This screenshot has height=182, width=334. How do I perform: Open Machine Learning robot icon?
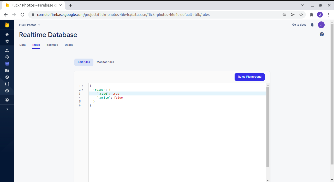click(x=7, y=91)
